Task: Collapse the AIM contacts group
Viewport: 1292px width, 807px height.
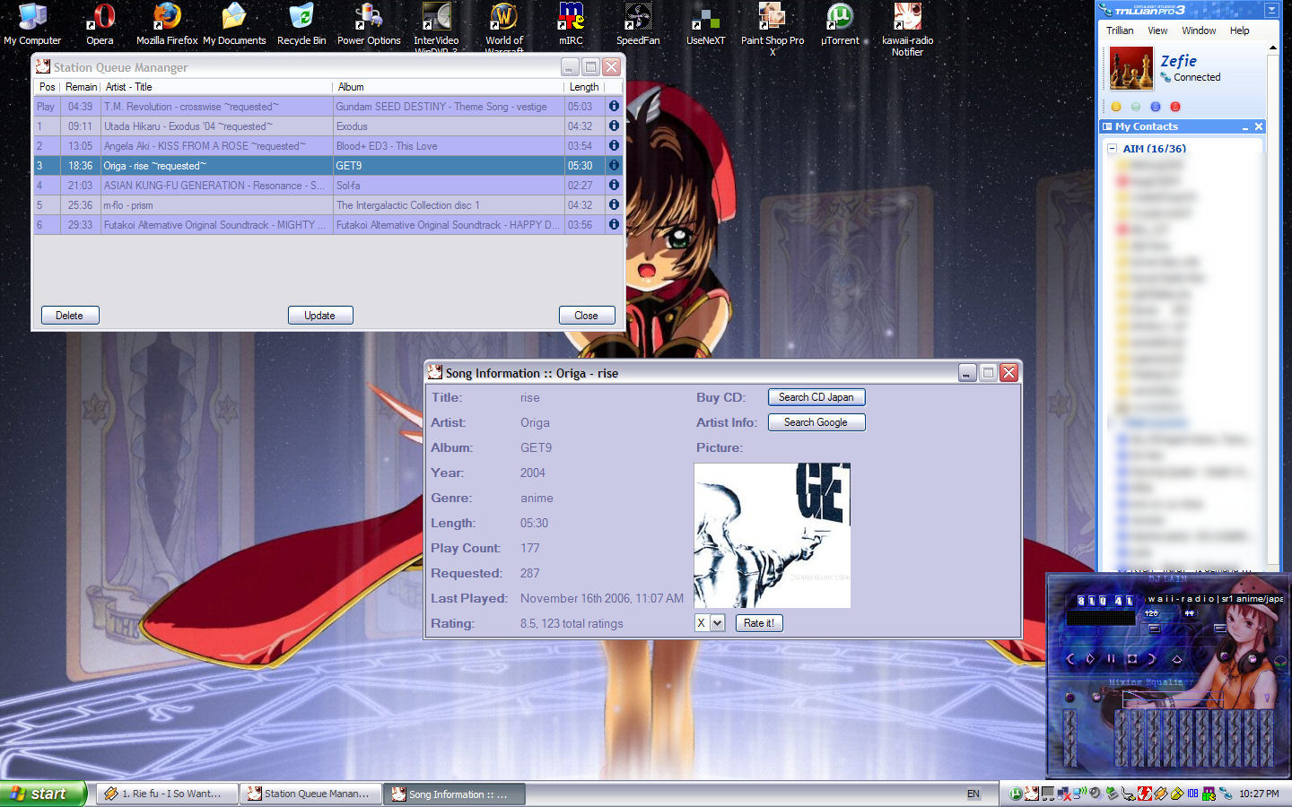Action: (1113, 149)
